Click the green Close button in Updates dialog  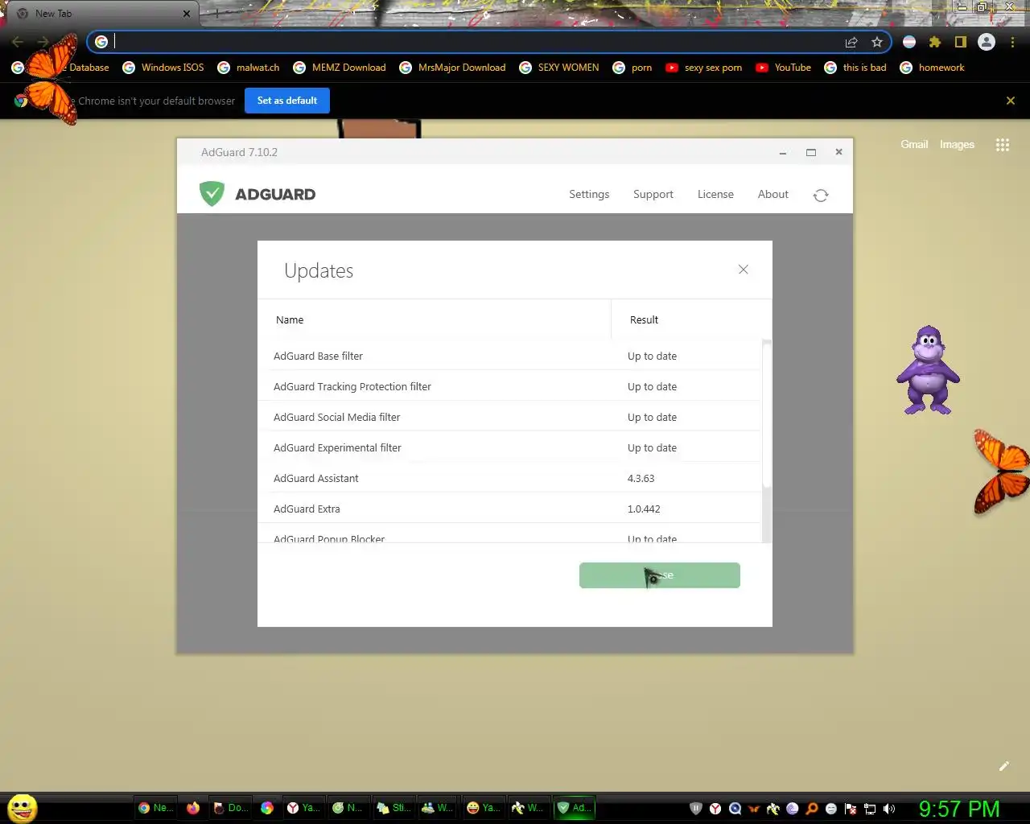tap(660, 575)
